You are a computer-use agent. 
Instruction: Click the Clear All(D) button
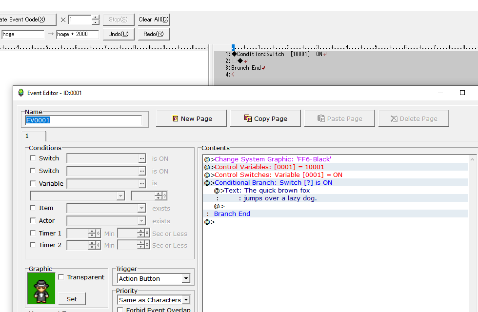pos(154,19)
